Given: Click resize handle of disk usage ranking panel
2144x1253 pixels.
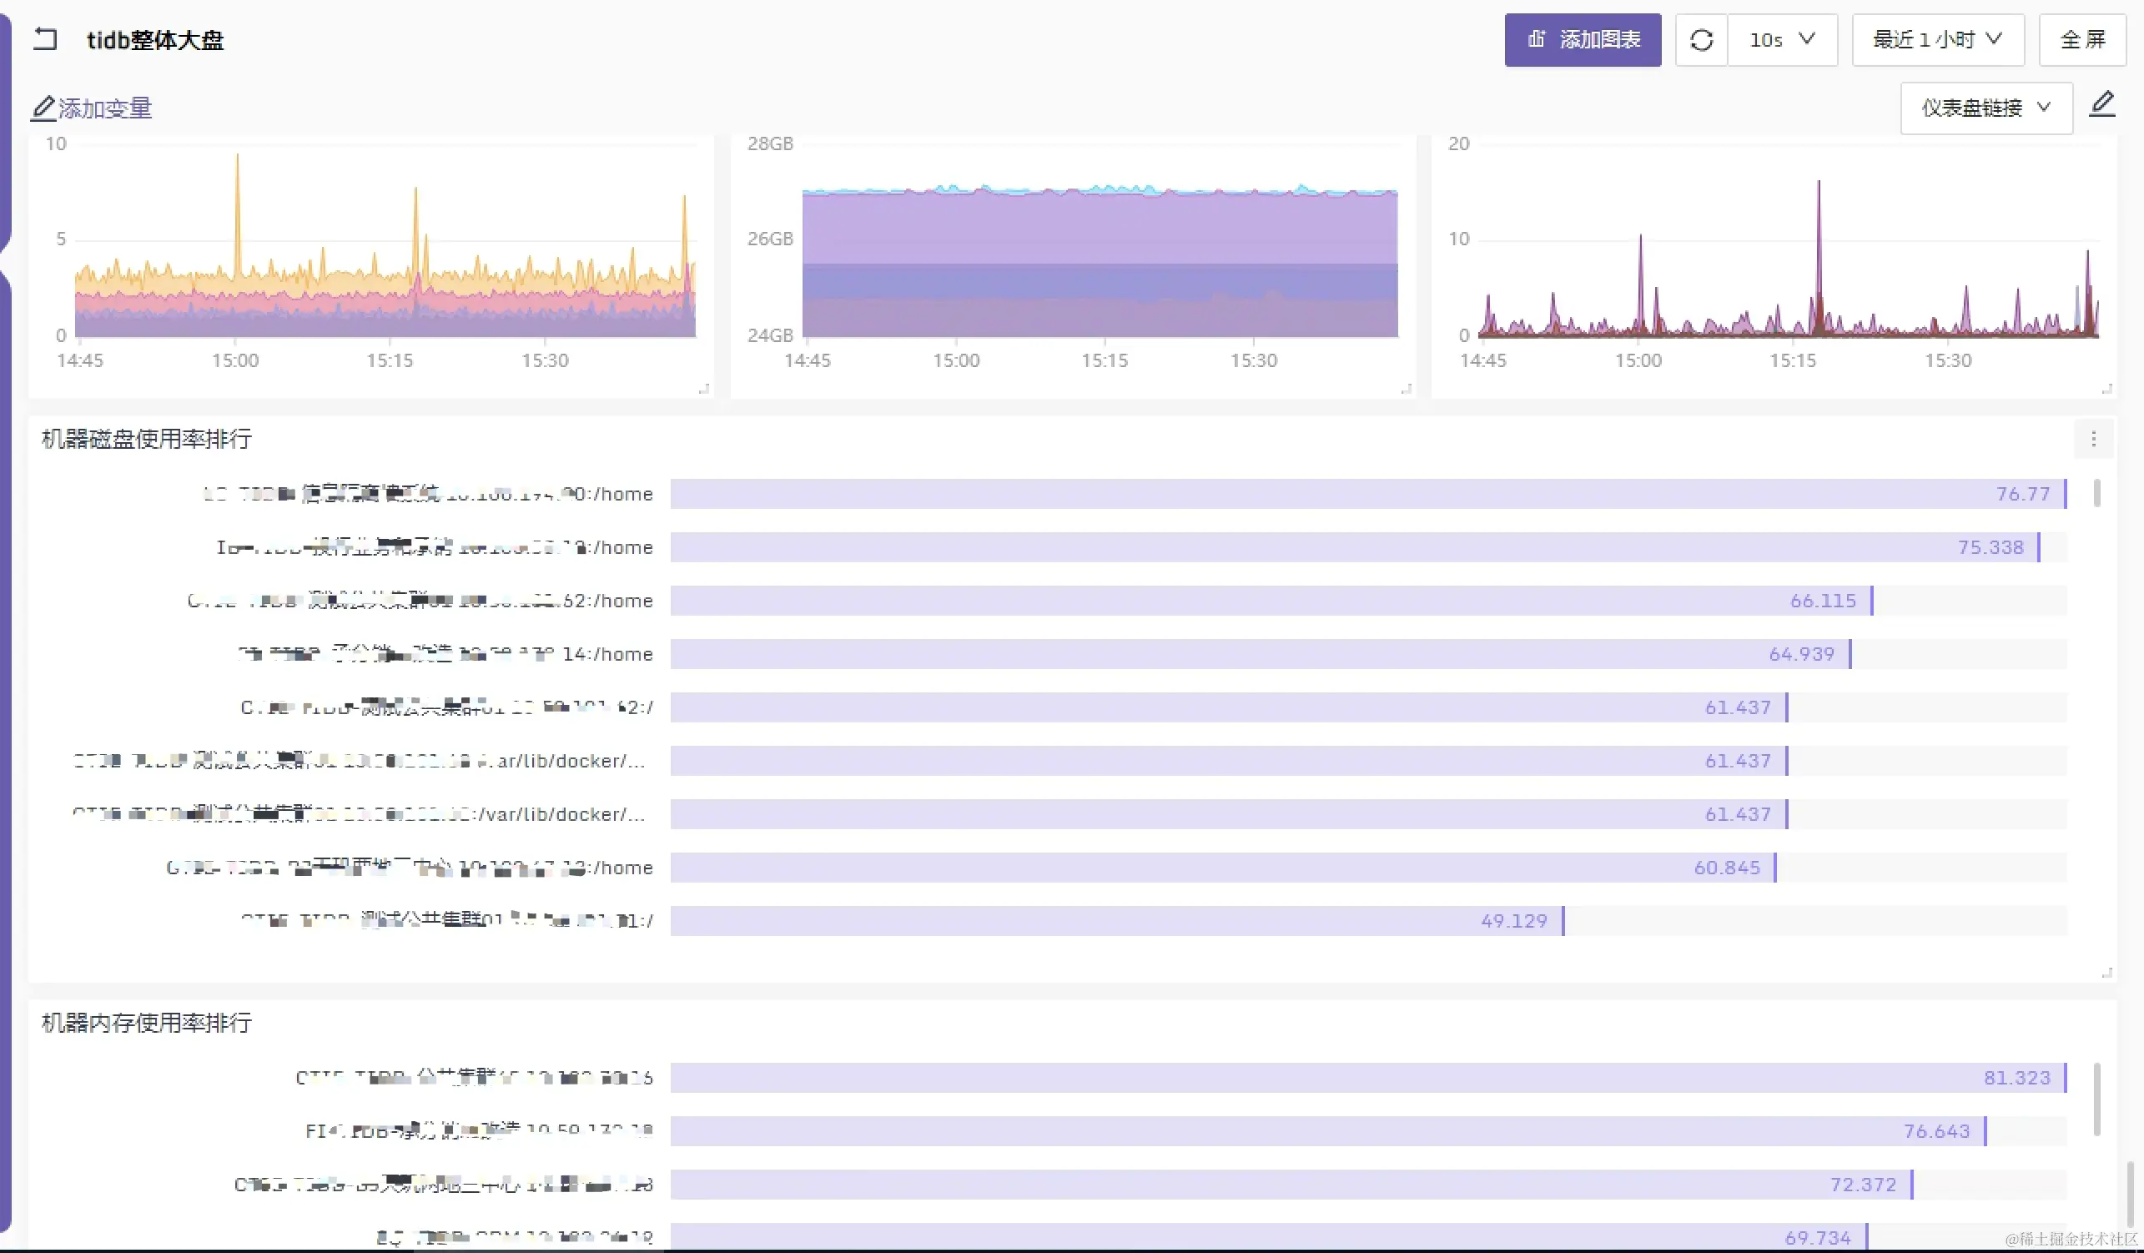Looking at the screenshot, I should [2106, 973].
